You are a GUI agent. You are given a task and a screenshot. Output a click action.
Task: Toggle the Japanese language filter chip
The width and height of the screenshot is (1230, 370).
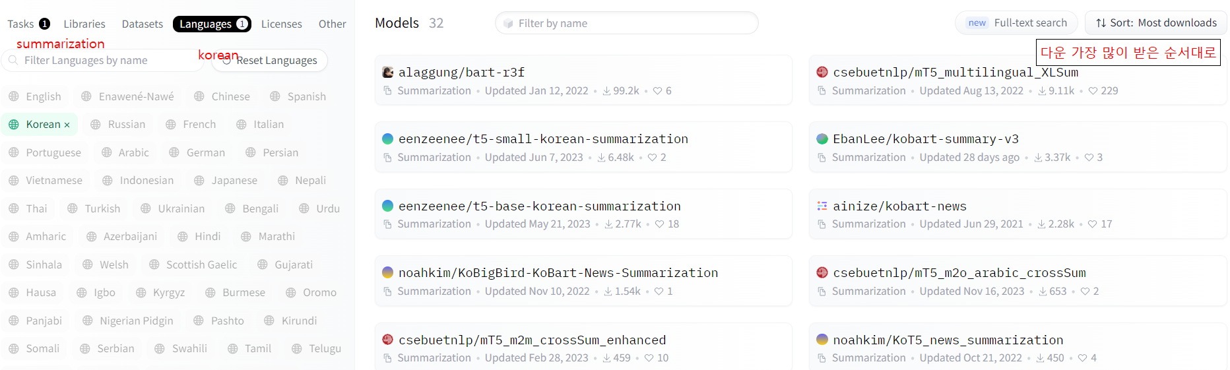[226, 180]
